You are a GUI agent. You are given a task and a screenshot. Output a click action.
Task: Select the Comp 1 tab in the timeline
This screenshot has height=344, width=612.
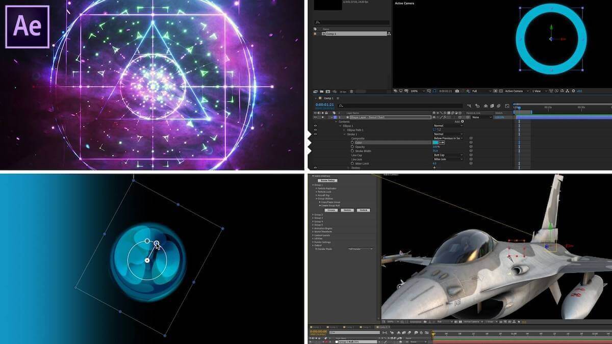point(327,98)
